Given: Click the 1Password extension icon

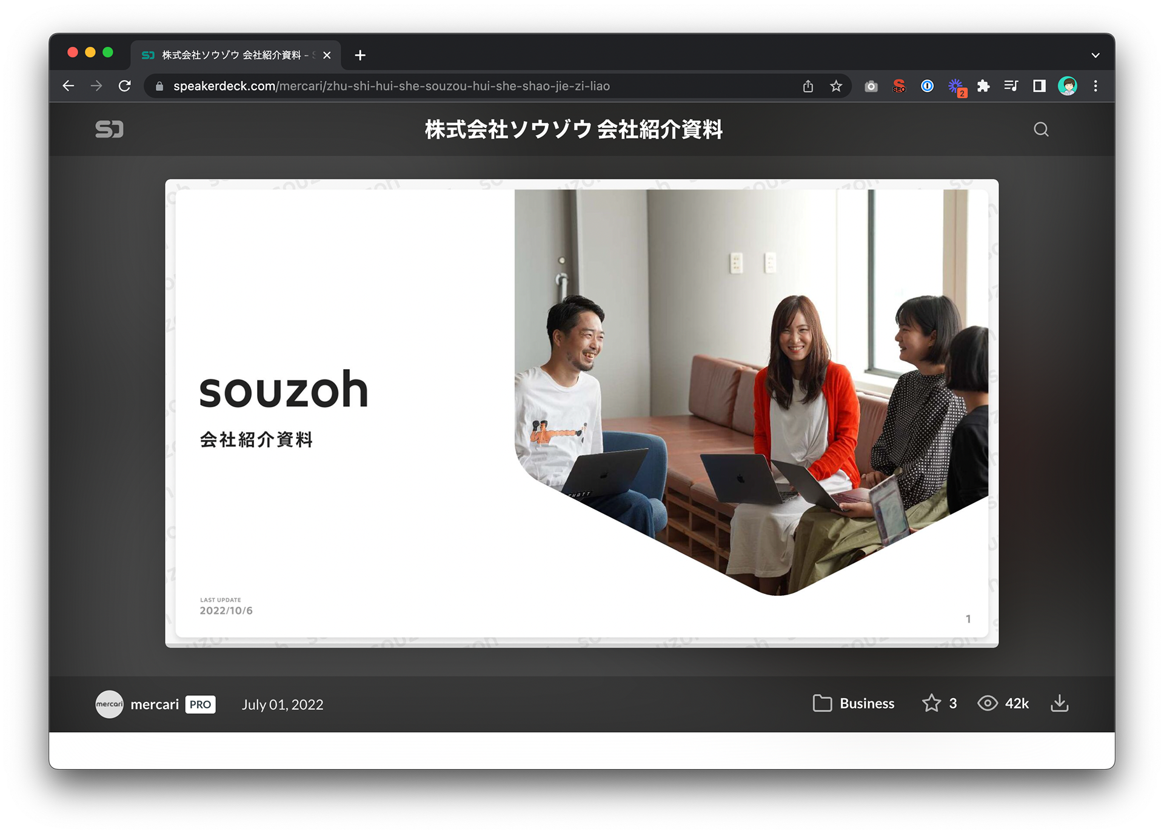Looking at the screenshot, I should [927, 86].
